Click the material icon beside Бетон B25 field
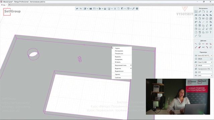 coord(196,56)
